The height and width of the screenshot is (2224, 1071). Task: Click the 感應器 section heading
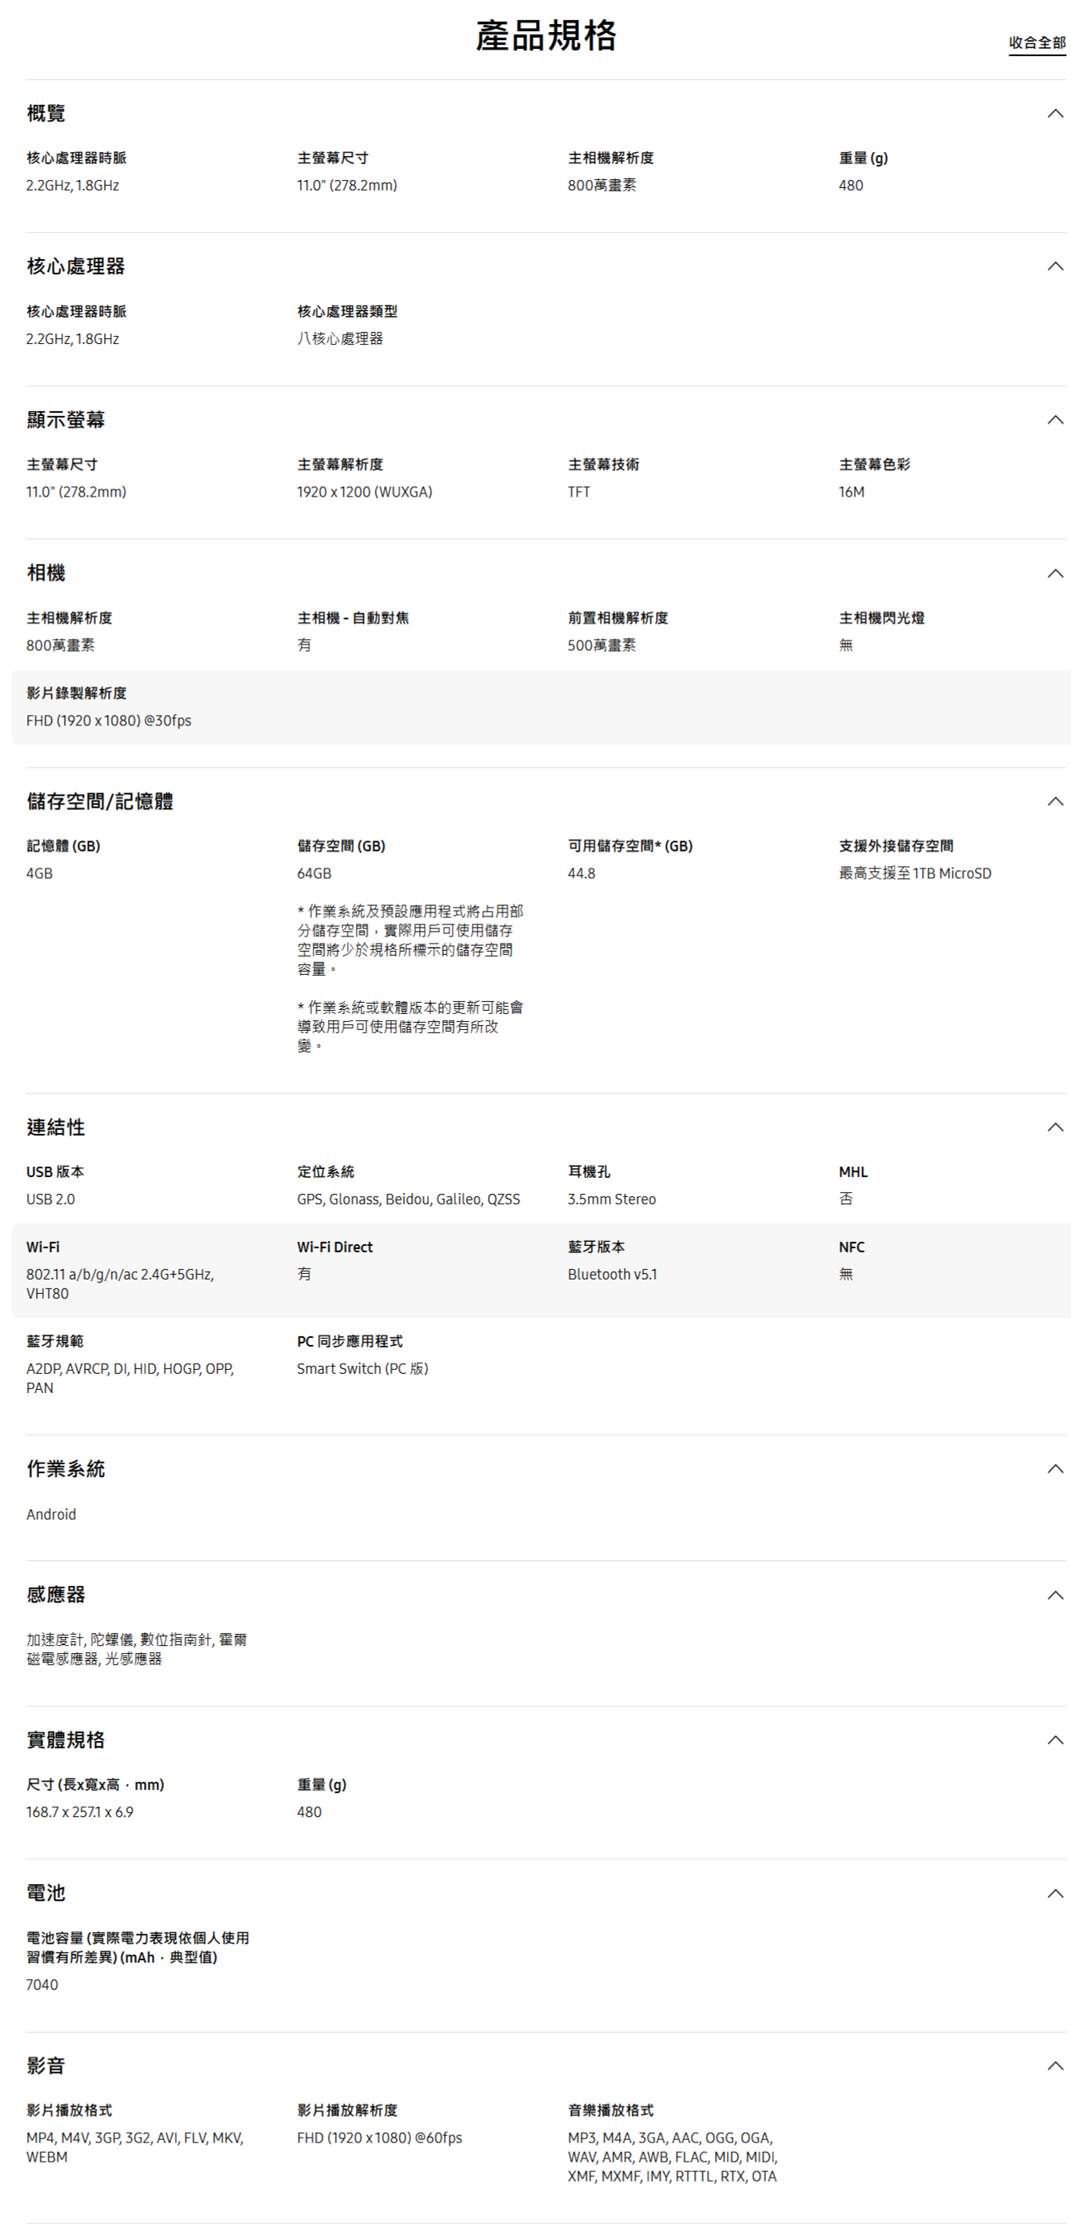tap(55, 1595)
